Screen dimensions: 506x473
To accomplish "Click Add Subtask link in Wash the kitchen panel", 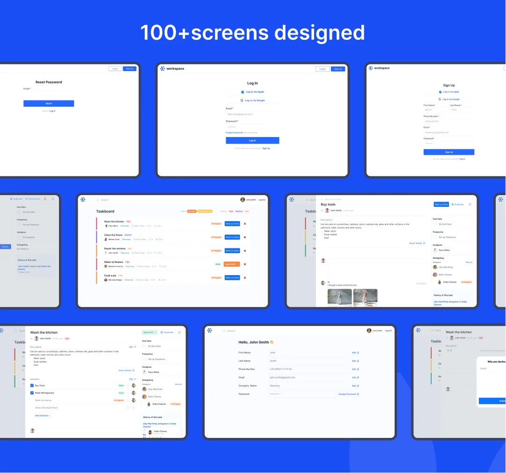I will click(42, 415).
